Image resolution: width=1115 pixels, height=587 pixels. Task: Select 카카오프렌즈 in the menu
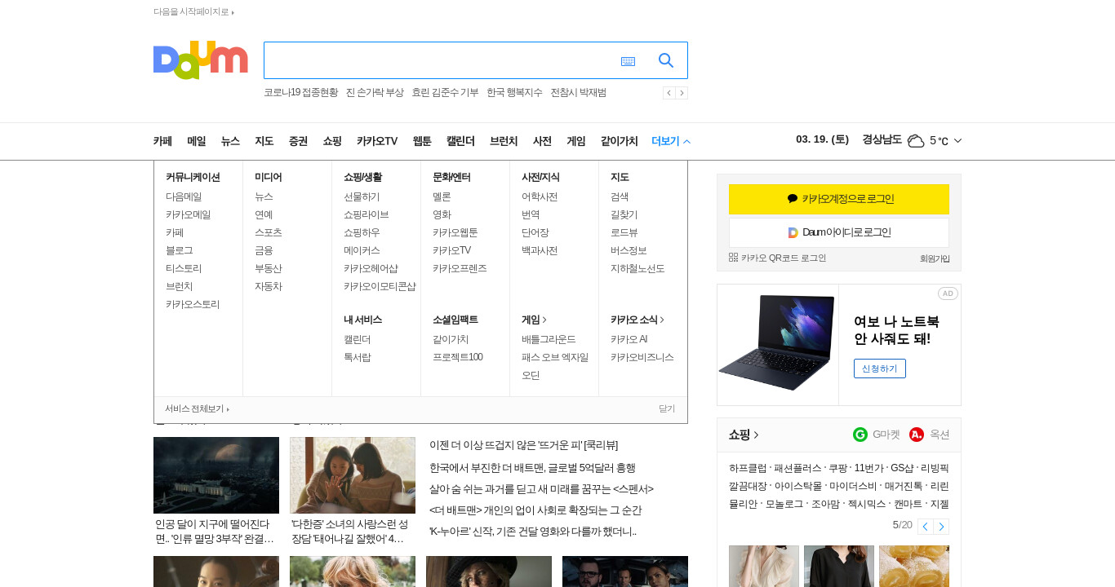pos(460,268)
